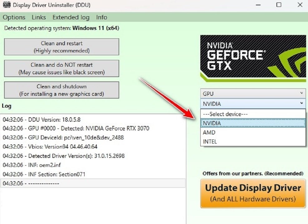Select log line INF Section: Section071
The height and width of the screenshot is (224, 308).
click(x=93, y=174)
